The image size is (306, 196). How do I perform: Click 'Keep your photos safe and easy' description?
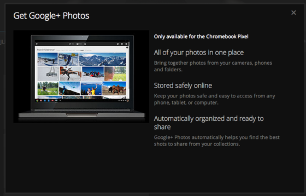click(x=214, y=99)
